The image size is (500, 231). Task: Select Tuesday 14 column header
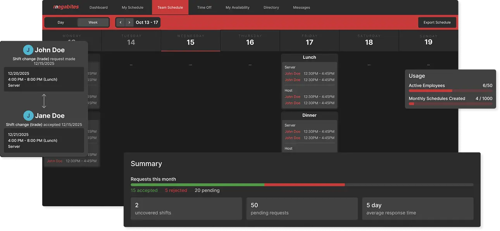pos(131,40)
